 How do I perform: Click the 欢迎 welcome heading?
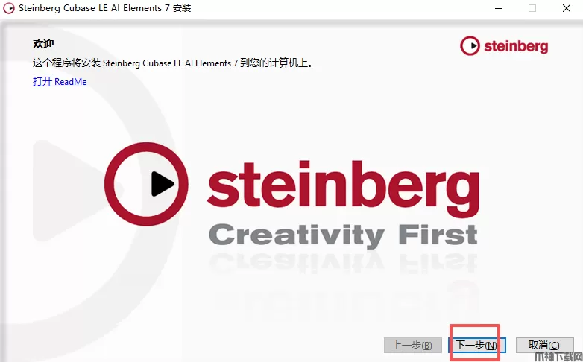pyautogui.click(x=43, y=44)
